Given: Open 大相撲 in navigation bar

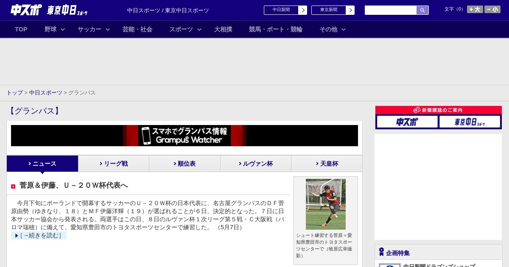Looking at the screenshot, I should tap(223, 29).
